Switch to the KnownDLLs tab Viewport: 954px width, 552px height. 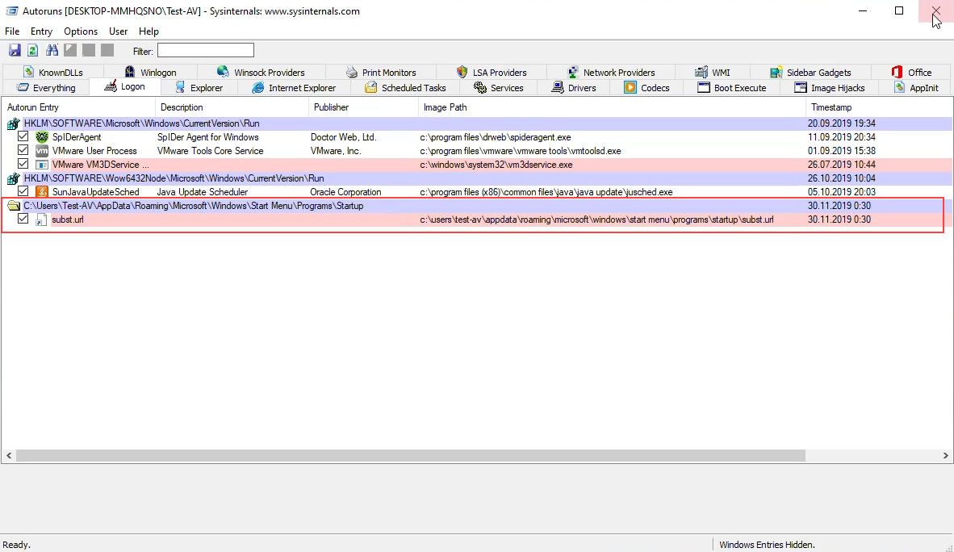[53, 73]
